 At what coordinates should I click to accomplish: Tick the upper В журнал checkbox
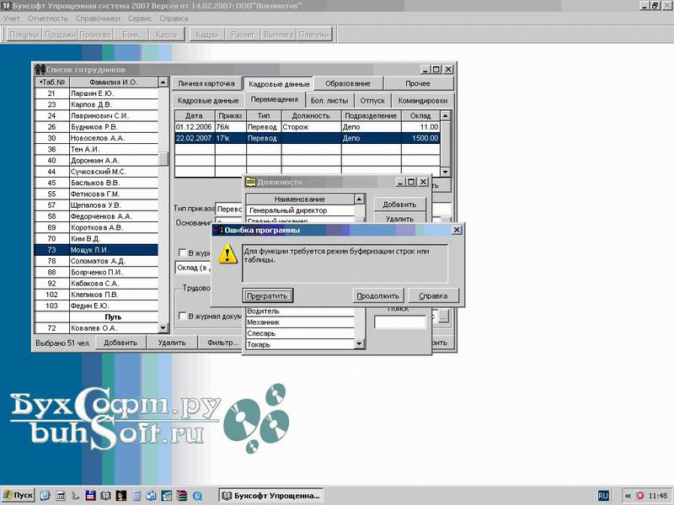coord(181,252)
